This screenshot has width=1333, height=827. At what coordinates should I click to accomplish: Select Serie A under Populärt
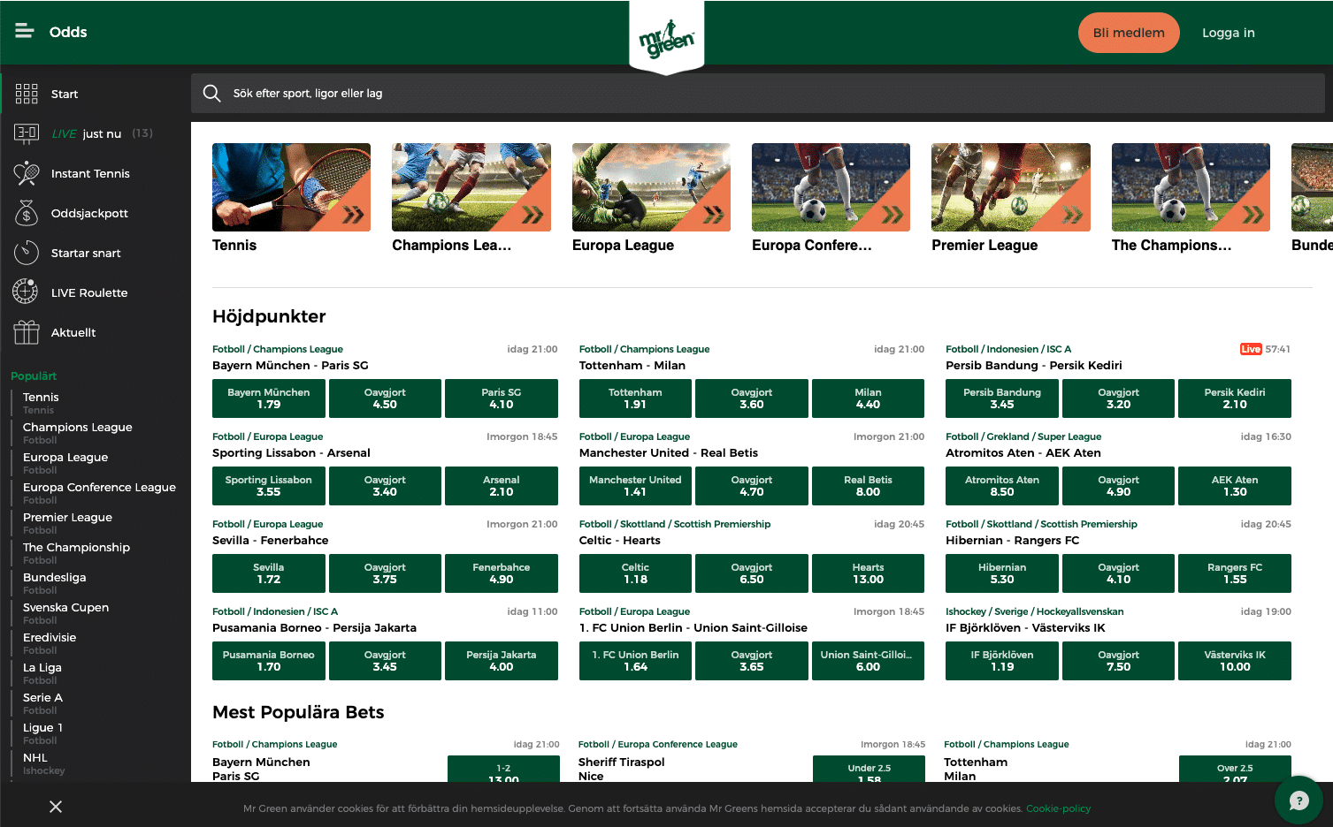[42, 698]
